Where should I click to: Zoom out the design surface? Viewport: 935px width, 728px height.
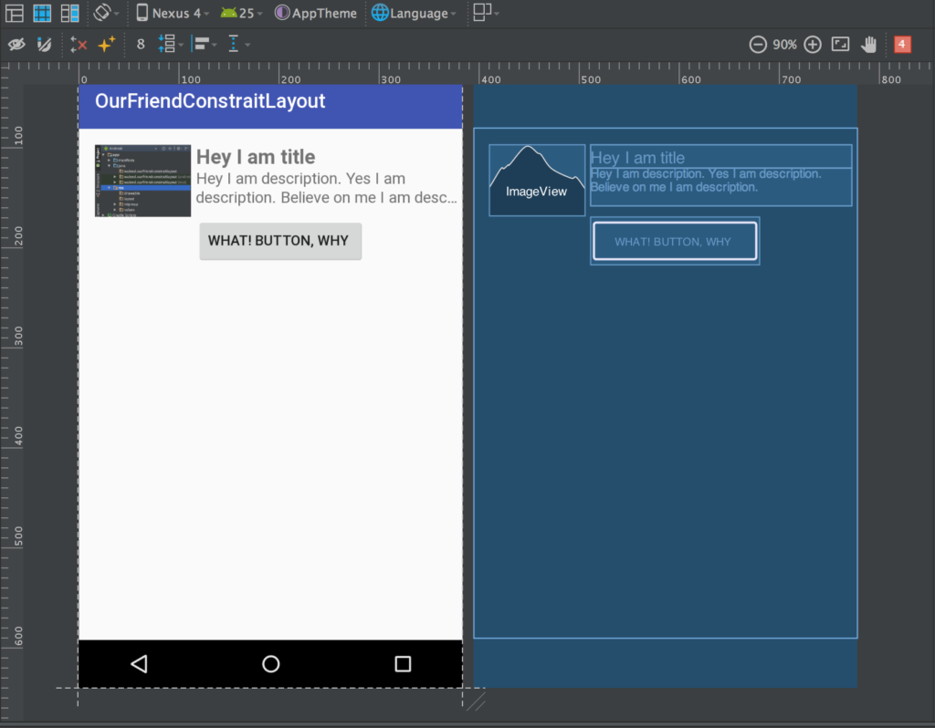coord(758,45)
